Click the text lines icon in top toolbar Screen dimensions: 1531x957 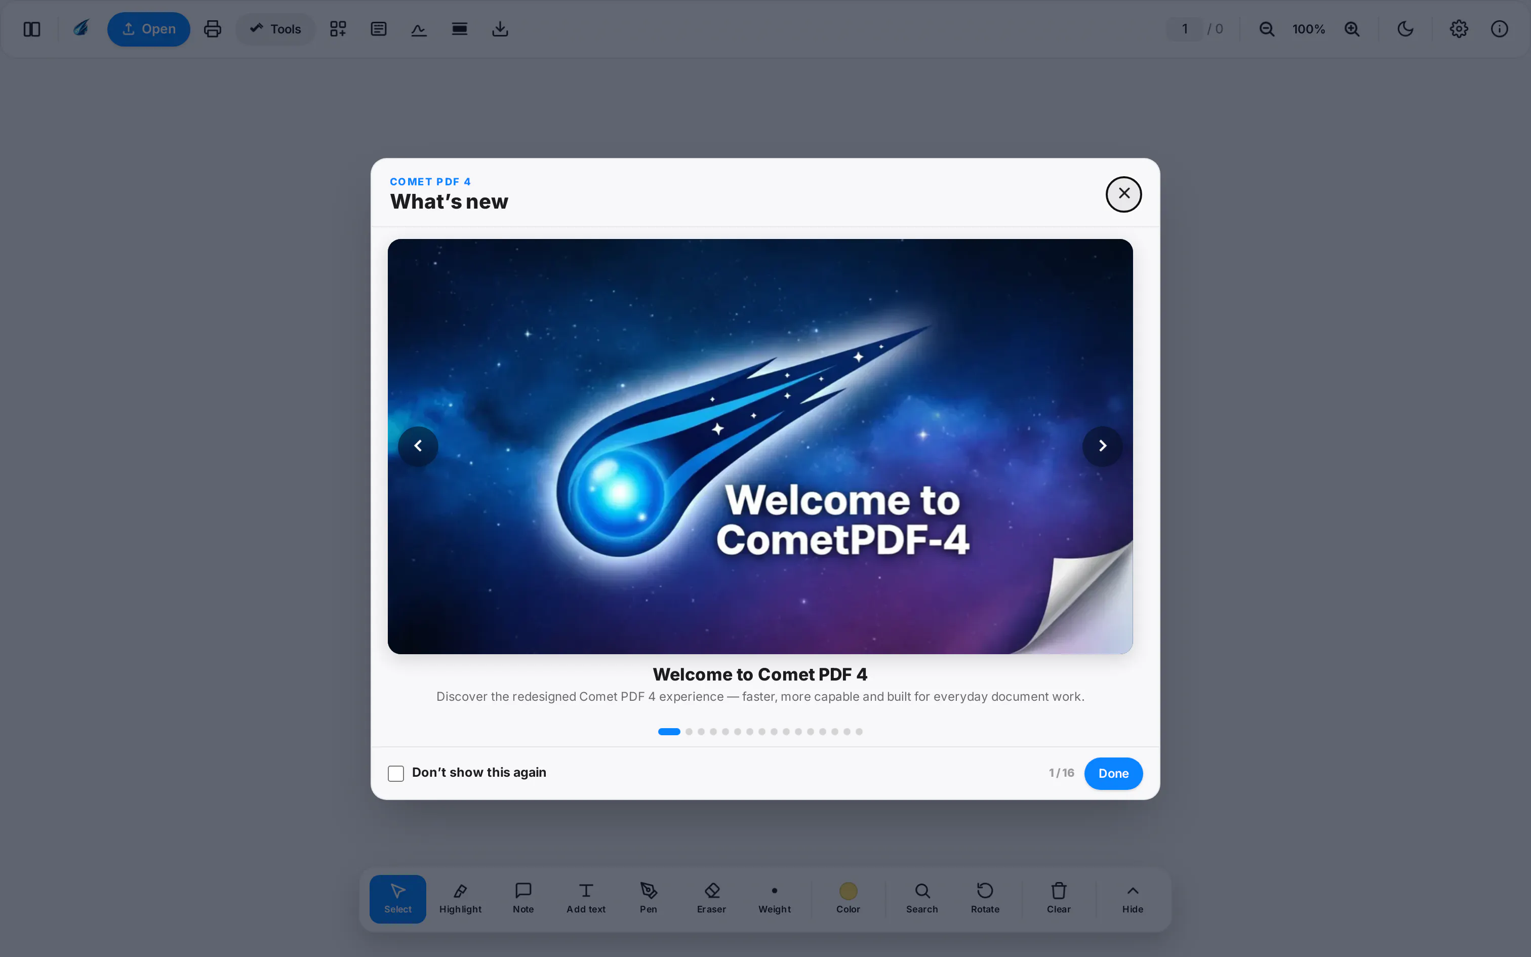point(378,29)
